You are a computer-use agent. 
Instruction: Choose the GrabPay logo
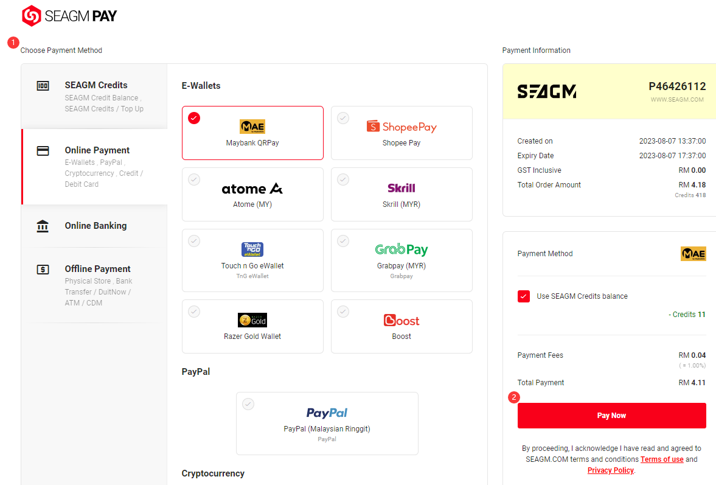401,249
